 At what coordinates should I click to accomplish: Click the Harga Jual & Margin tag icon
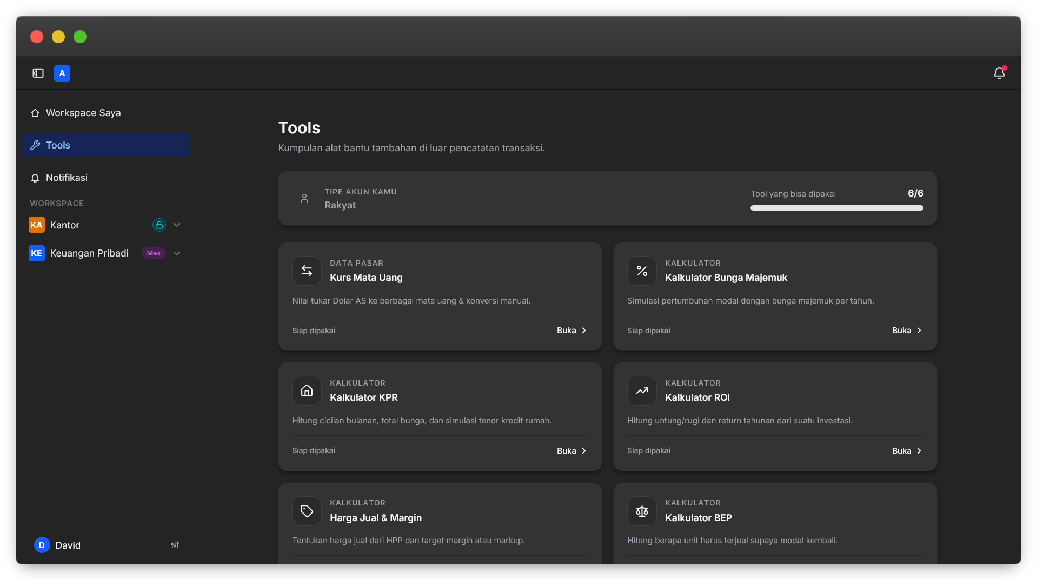coord(307,511)
